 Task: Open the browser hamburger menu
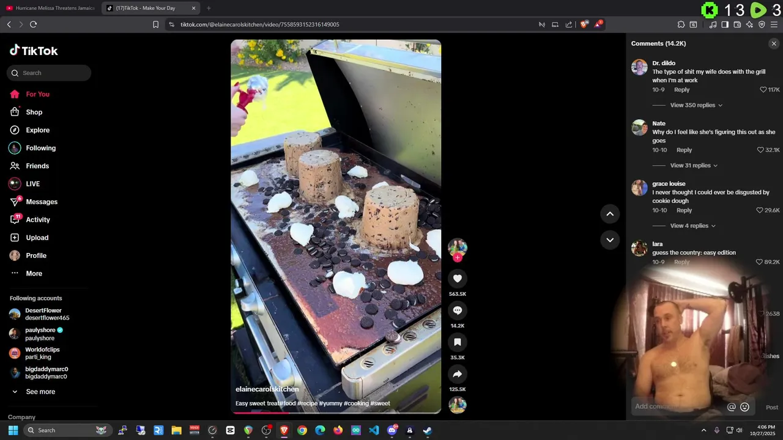coord(774,24)
